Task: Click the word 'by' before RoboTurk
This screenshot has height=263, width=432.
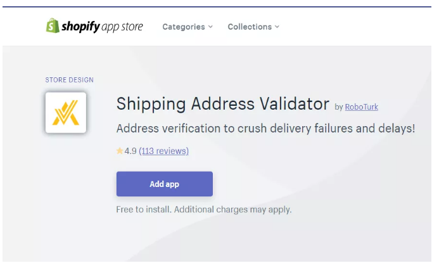Action: (x=338, y=107)
